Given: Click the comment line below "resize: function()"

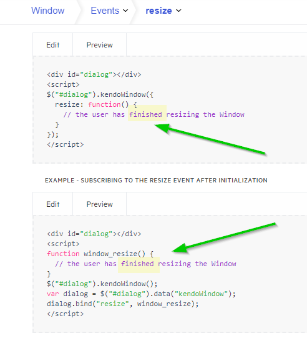Looking at the screenshot, I should tap(154, 114).
